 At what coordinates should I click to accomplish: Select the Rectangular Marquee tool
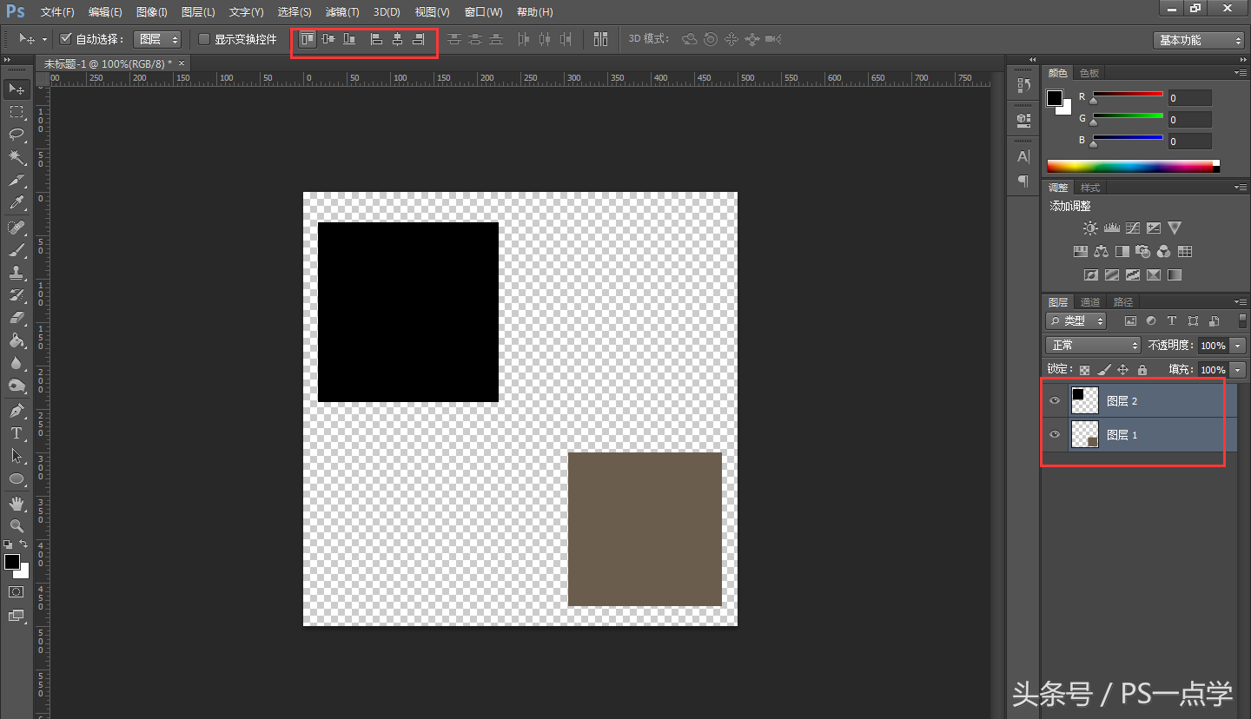[17, 112]
